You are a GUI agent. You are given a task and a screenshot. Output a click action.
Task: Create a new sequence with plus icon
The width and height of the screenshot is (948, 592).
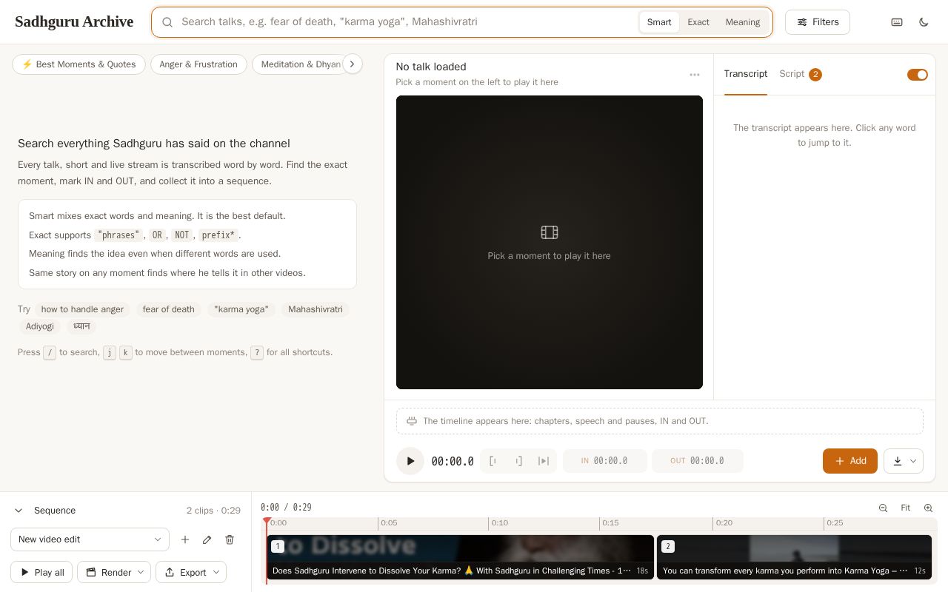point(185,539)
